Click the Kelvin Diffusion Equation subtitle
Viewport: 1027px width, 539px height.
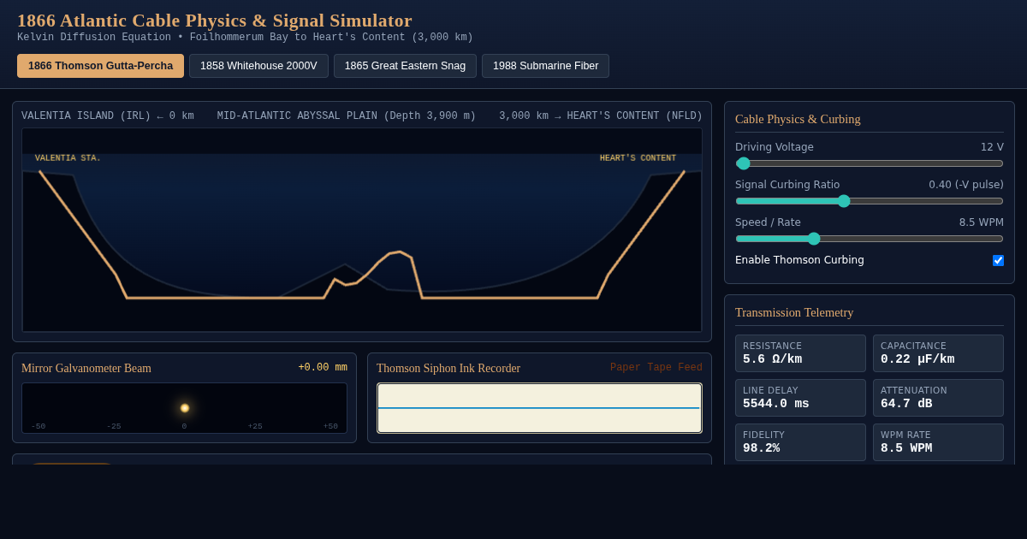[x=245, y=38]
